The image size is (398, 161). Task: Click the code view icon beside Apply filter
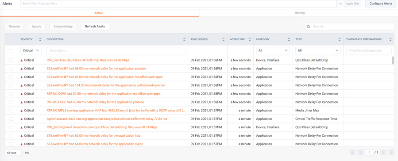340,4
